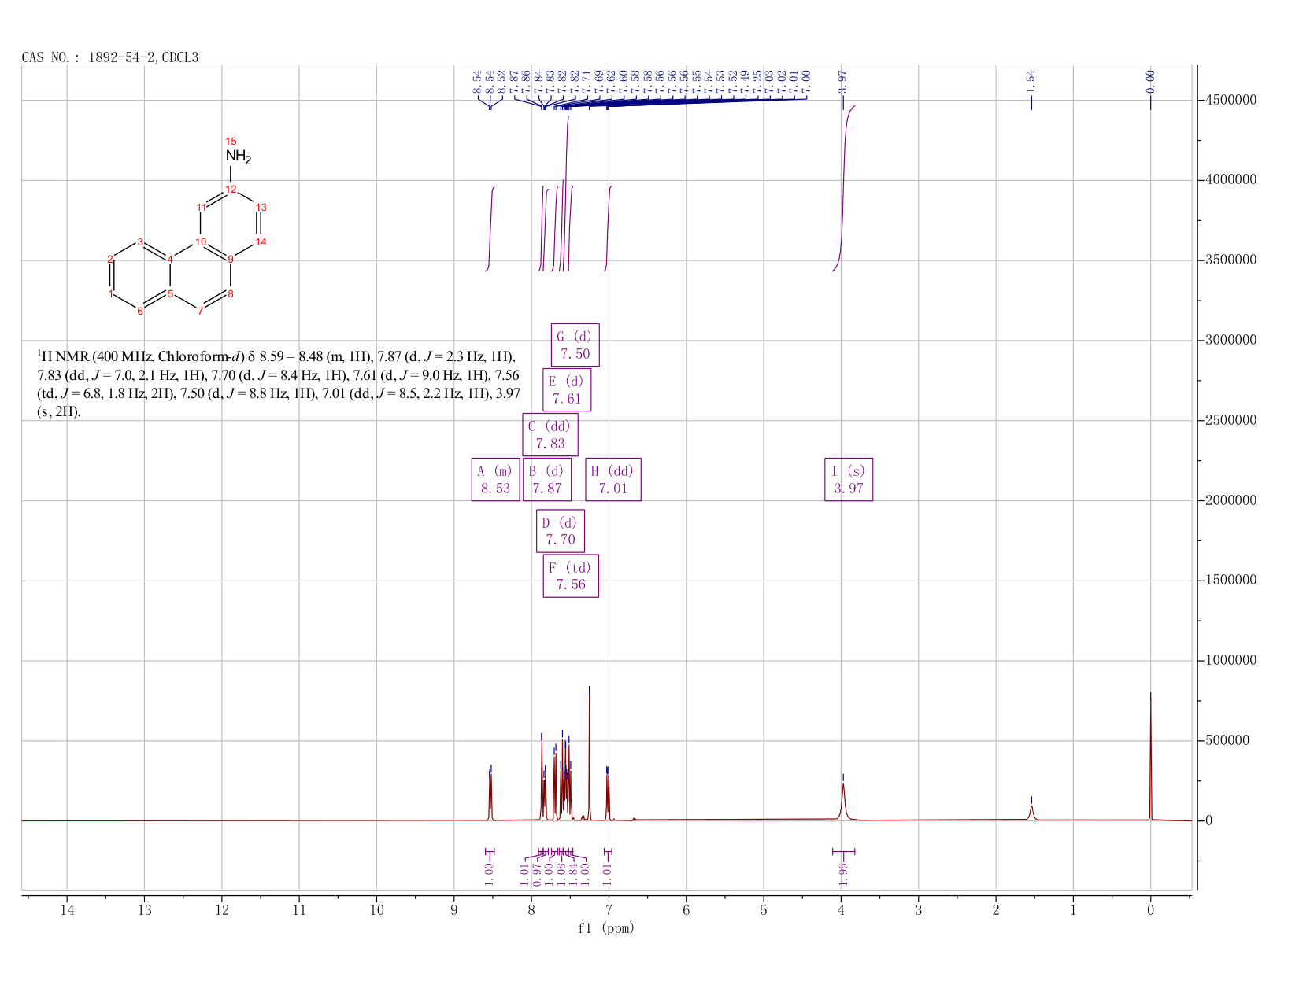Select the F (td) 7.56 multiplet box
This screenshot has height=1003, width=1299.
click(571, 576)
